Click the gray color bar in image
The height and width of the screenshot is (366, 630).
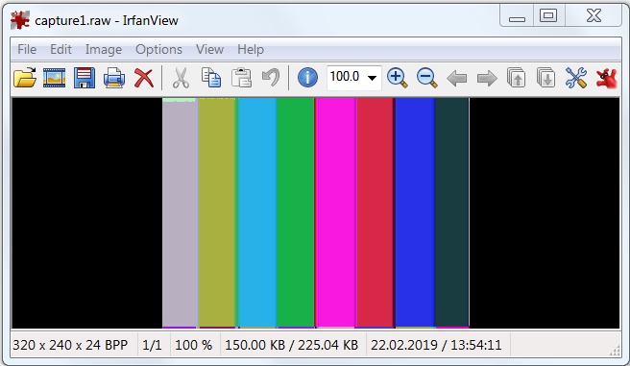[180, 213]
